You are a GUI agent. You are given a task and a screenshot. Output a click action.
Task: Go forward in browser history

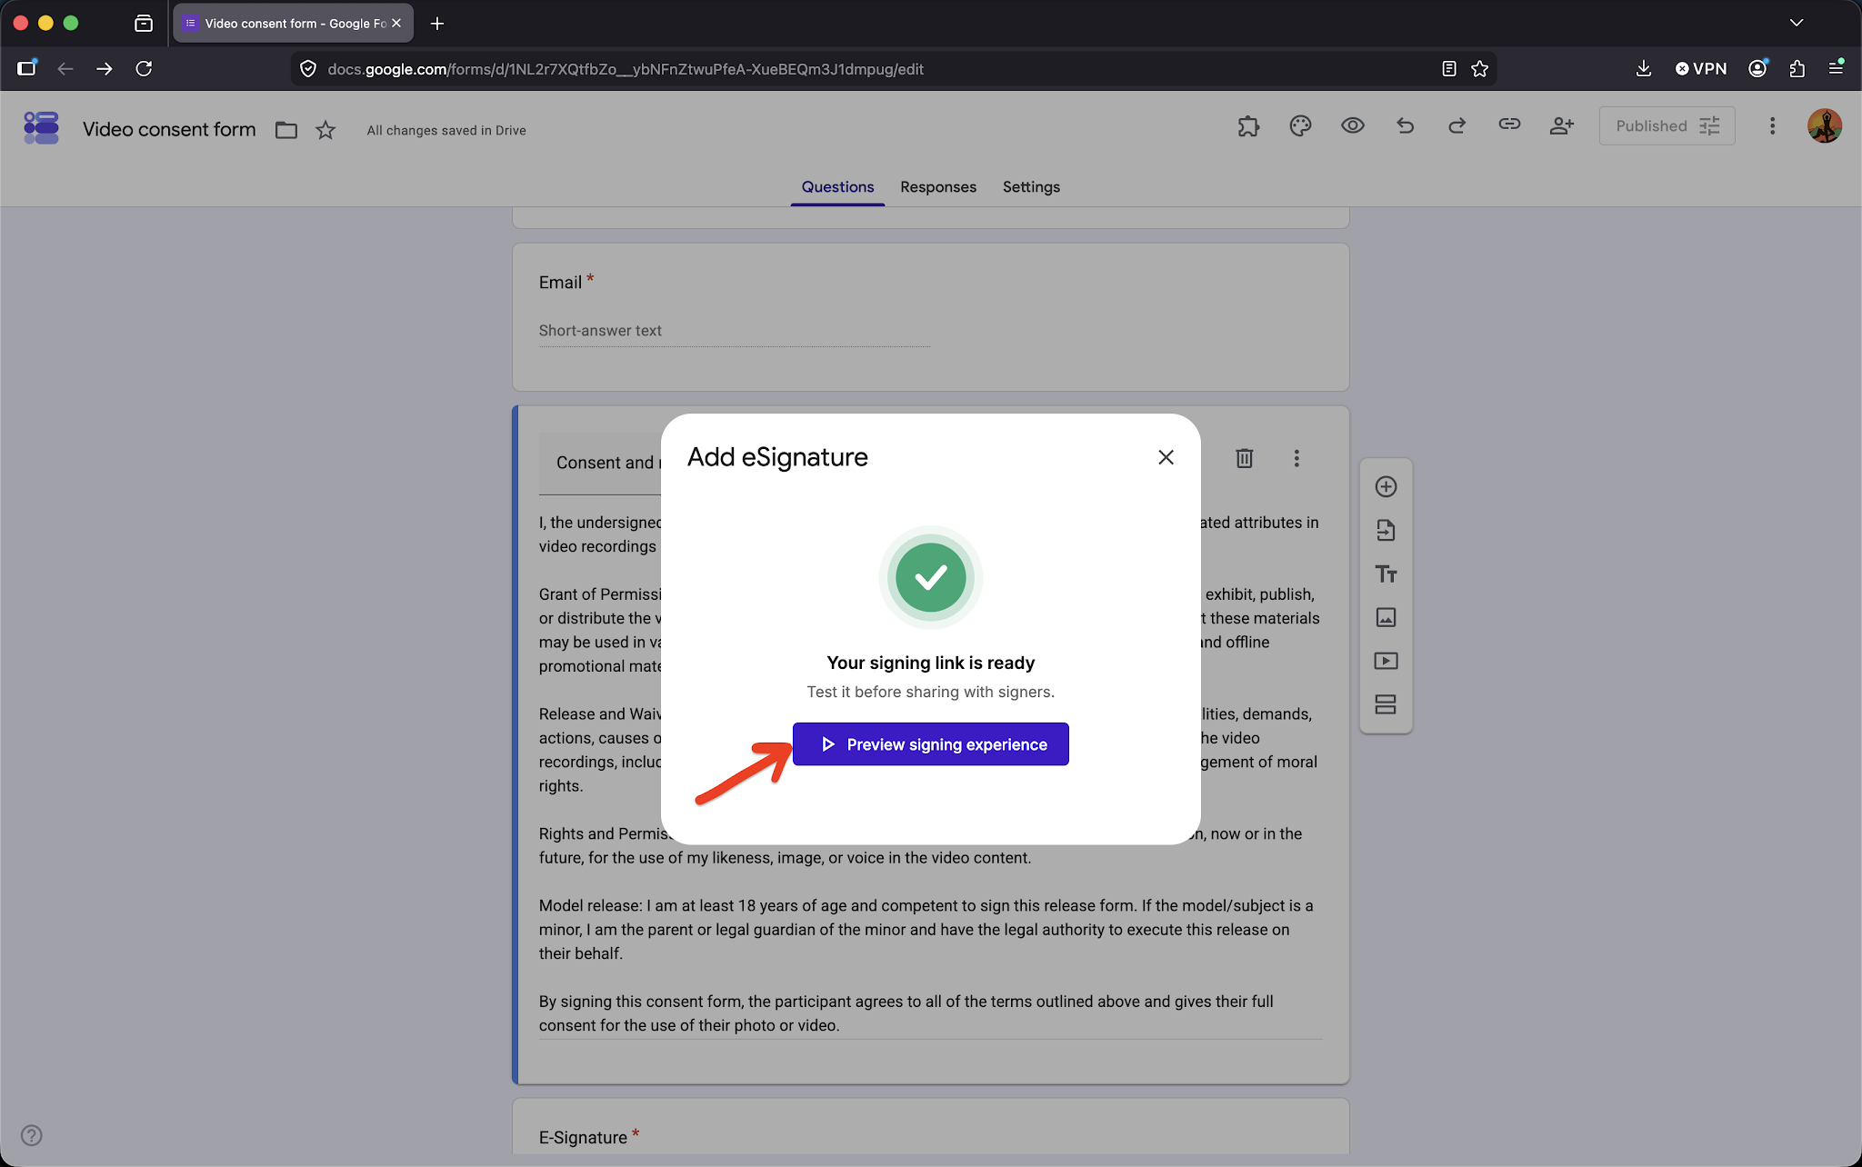tap(105, 69)
